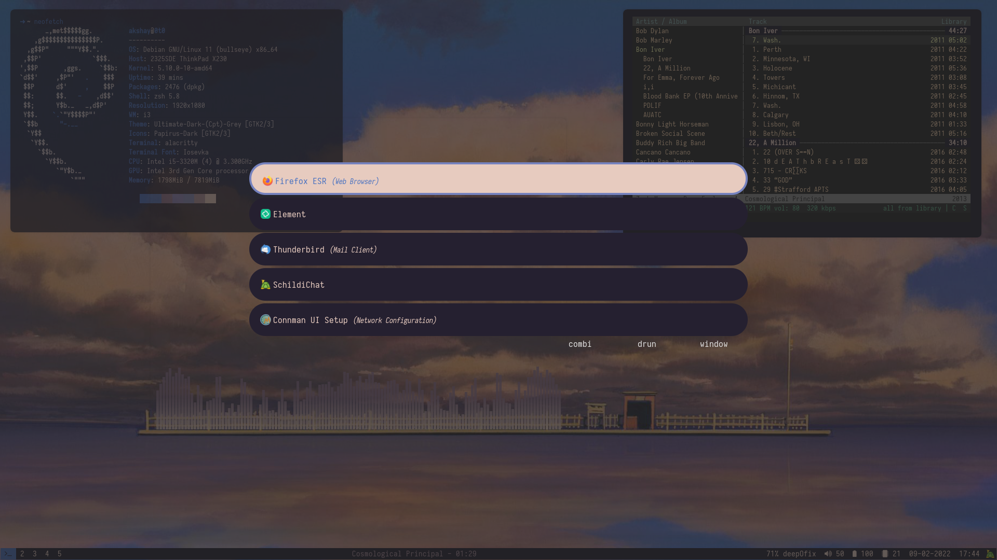The width and height of the screenshot is (997, 560).
Task: Select album For Emma, Forever Ago
Action: click(681, 78)
